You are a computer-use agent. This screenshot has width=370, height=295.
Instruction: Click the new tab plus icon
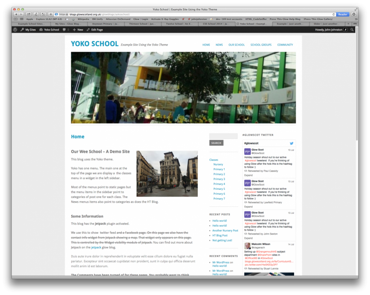[51, 14]
